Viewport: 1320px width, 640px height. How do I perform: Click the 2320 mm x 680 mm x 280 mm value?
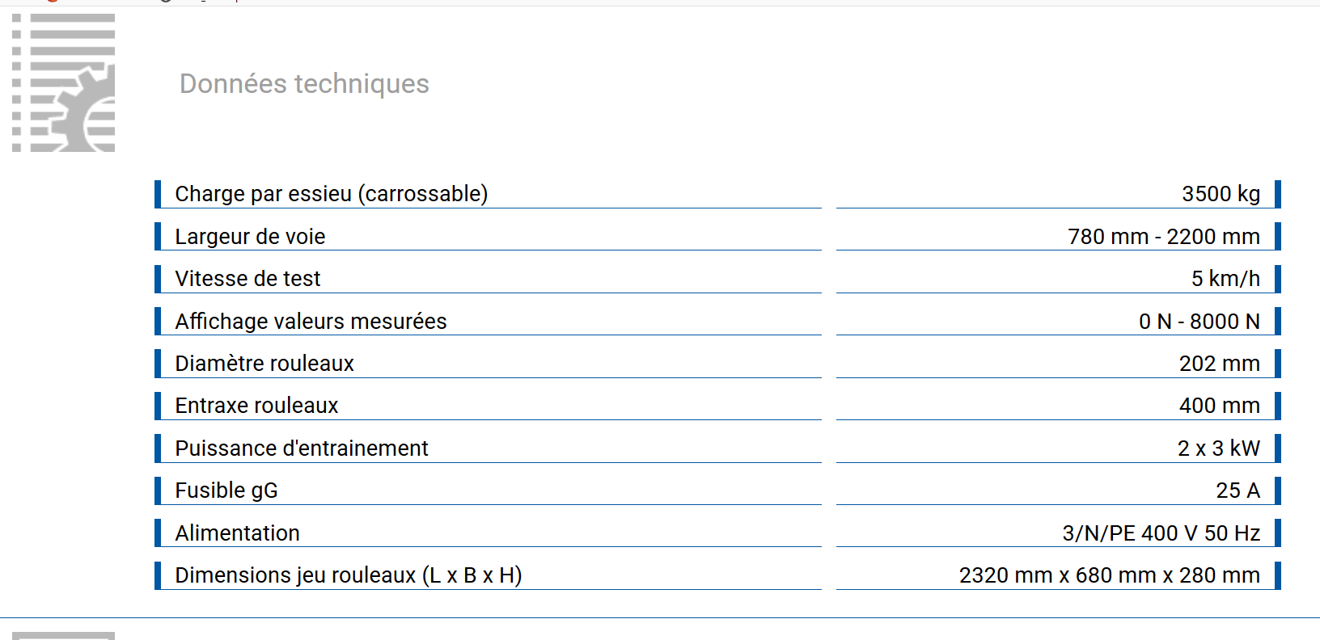1109,575
